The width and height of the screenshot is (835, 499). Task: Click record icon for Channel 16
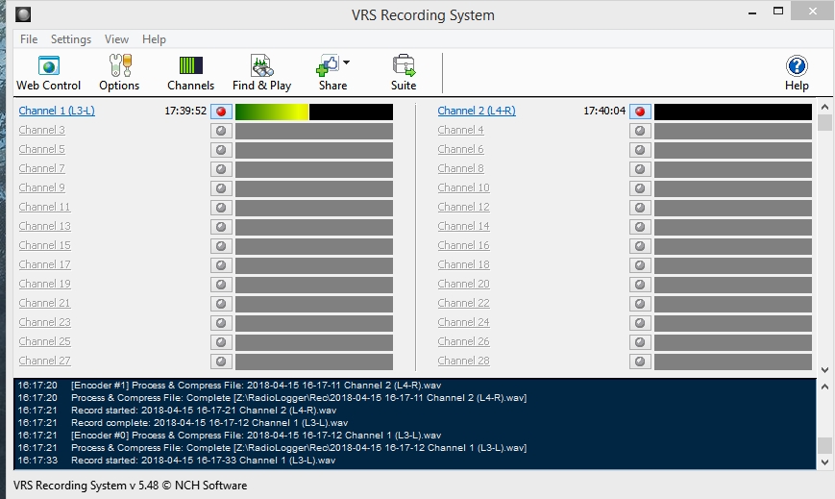pyautogui.click(x=640, y=246)
